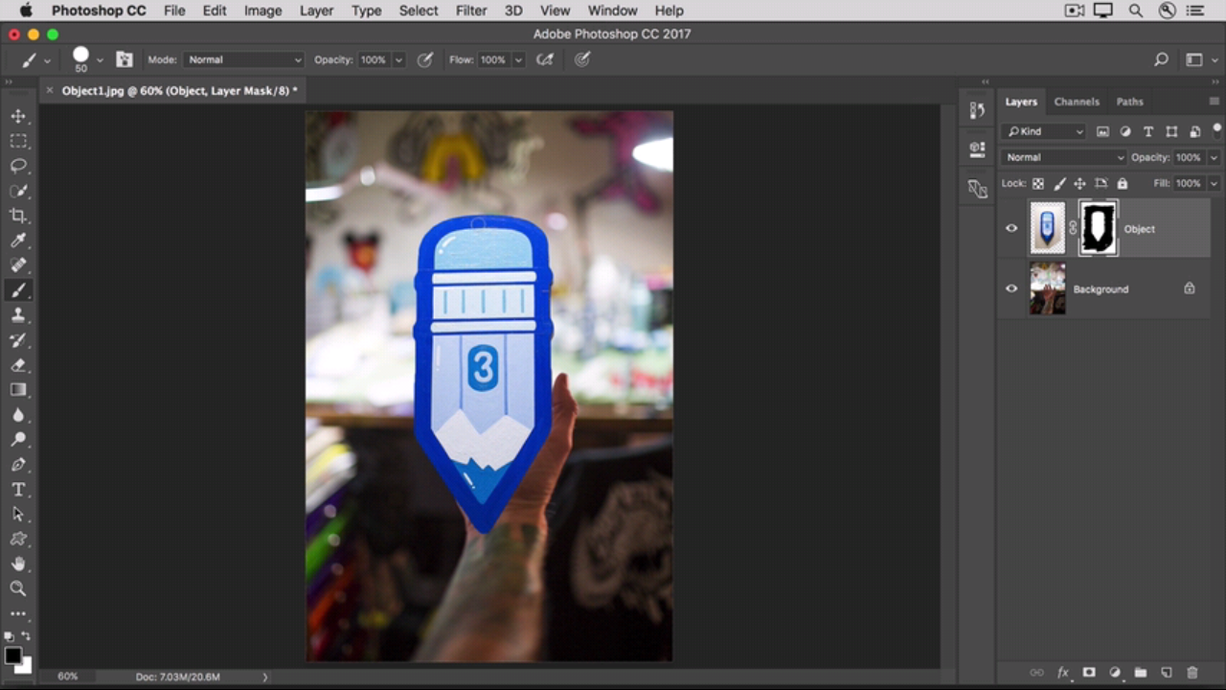Click the foreground color swatch
The width and height of the screenshot is (1226, 690).
[x=13, y=656]
